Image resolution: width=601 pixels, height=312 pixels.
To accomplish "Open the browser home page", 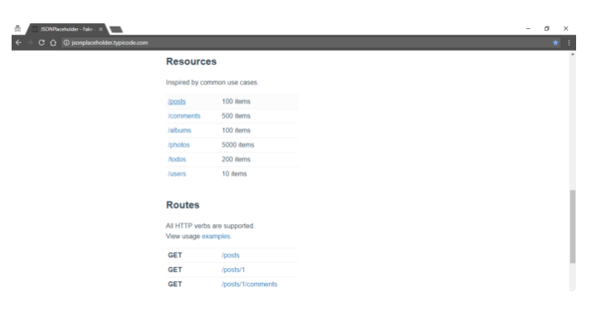I will (x=53, y=42).
